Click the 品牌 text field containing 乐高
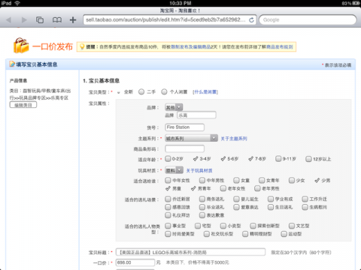 [196, 115]
